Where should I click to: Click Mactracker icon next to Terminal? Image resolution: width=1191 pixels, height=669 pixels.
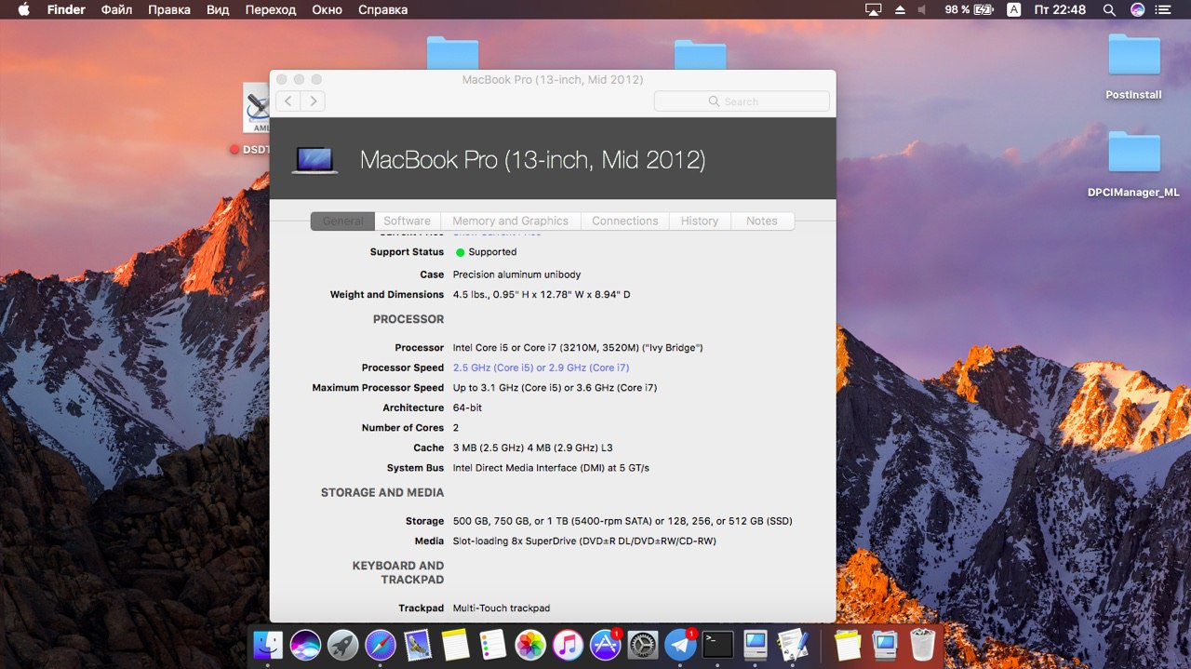pyautogui.click(x=756, y=644)
